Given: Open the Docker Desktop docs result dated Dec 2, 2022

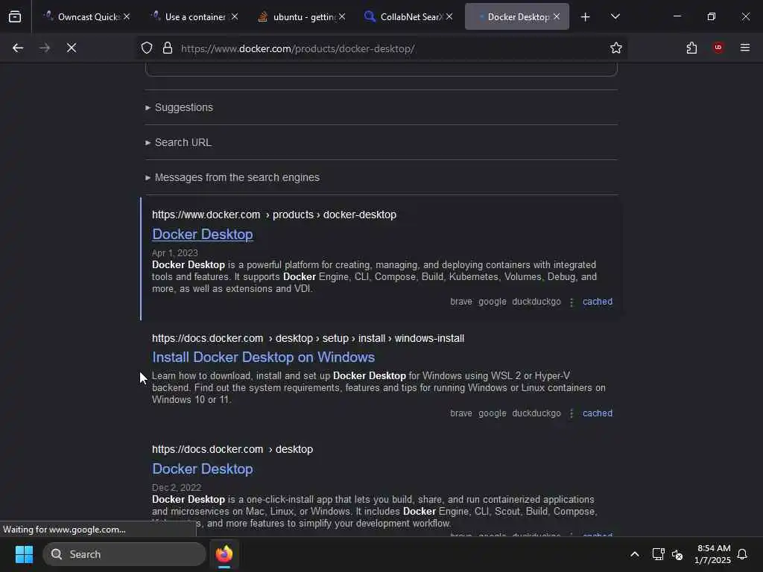Looking at the screenshot, I should (x=203, y=469).
